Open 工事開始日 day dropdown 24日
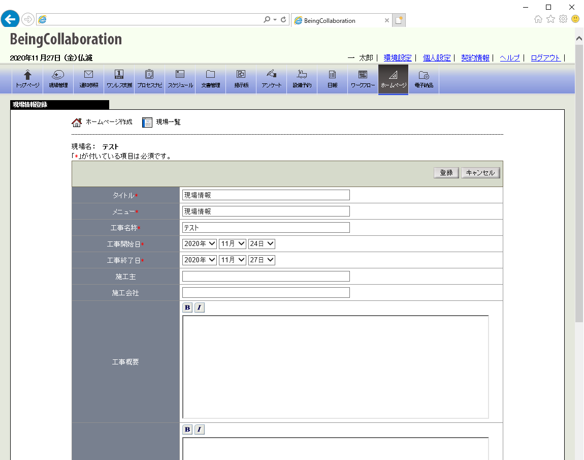This screenshot has height=460, width=584. pyautogui.click(x=262, y=244)
